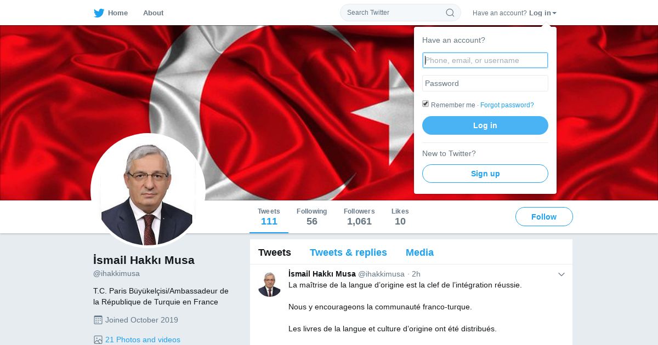Open the About page in top navigation
The width and height of the screenshot is (658, 345).
click(x=153, y=13)
